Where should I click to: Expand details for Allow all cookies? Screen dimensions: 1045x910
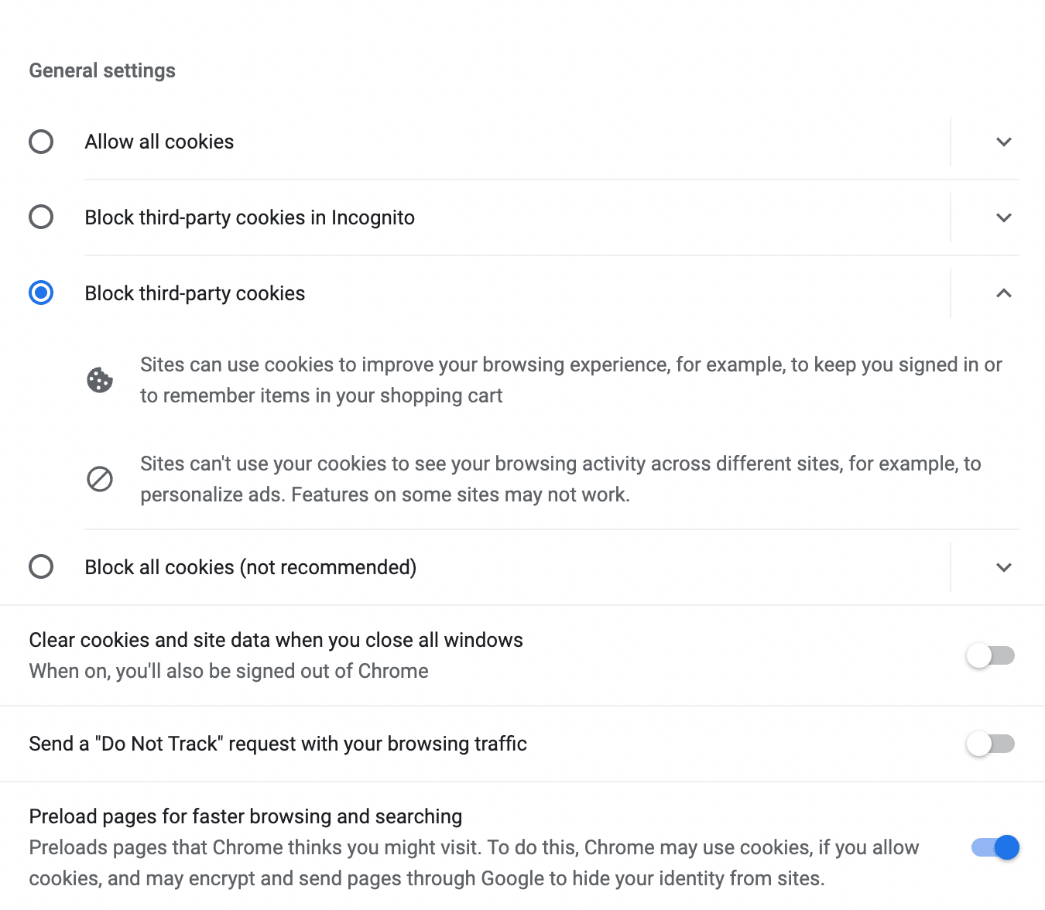click(1003, 142)
